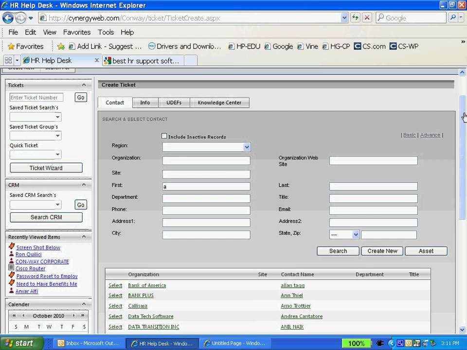This screenshot has width=467, height=350.
Task: Switch to Untitled Page taskbar window
Action: (x=234, y=343)
